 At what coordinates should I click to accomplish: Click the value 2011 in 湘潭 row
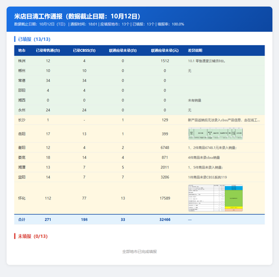pyautogui.click(x=165, y=168)
